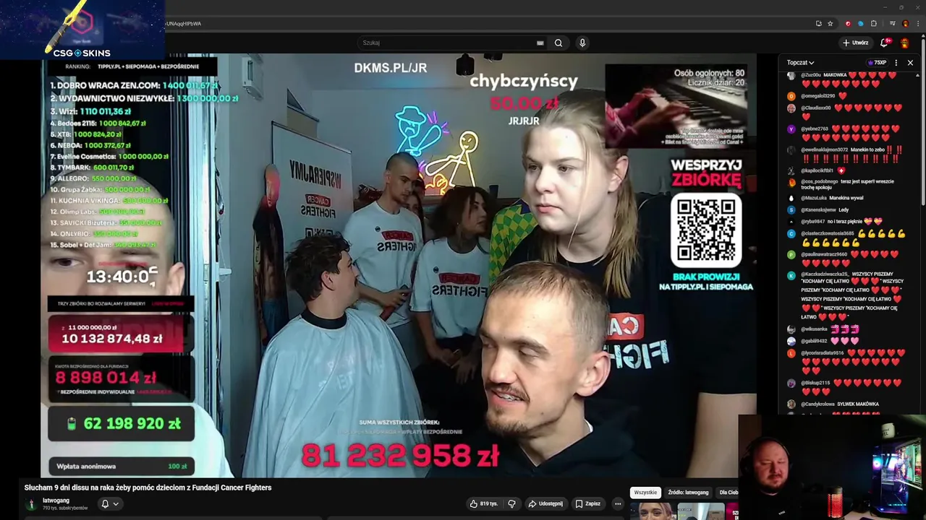Close the live chat panel
Viewport: 926px width, 520px height.
pos(910,63)
